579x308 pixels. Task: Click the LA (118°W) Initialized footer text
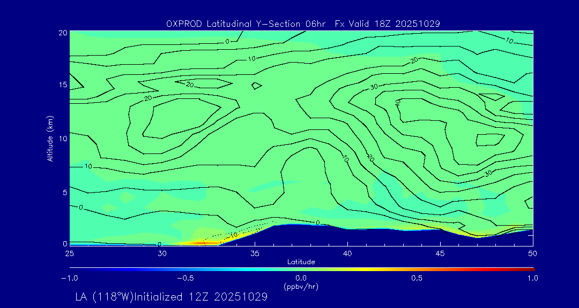coord(171,297)
